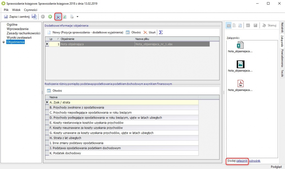Select Zasady rachunkowości in the left tree
Viewport: 285px width, 169px height.
(x=24, y=33)
